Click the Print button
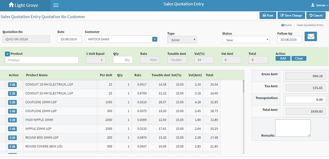329x159 pixels. [x=268, y=15]
